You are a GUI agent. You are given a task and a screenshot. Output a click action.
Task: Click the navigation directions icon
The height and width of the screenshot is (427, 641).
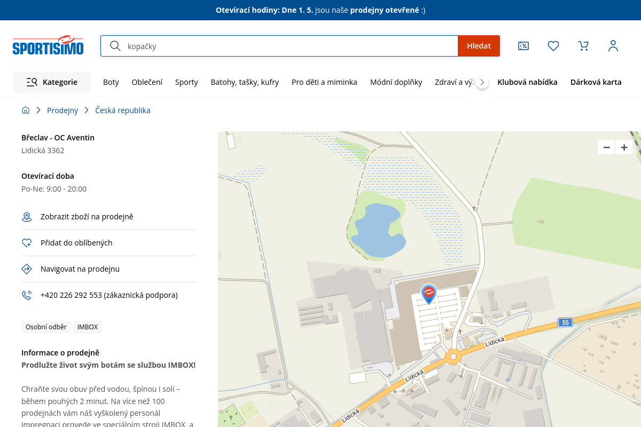[27, 269]
